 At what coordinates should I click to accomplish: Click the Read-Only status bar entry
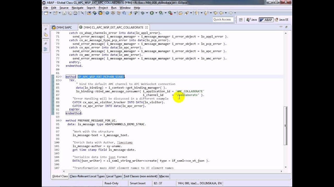coord(111,183)
